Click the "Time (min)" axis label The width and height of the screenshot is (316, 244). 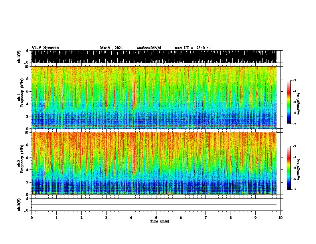click(160, 221)
